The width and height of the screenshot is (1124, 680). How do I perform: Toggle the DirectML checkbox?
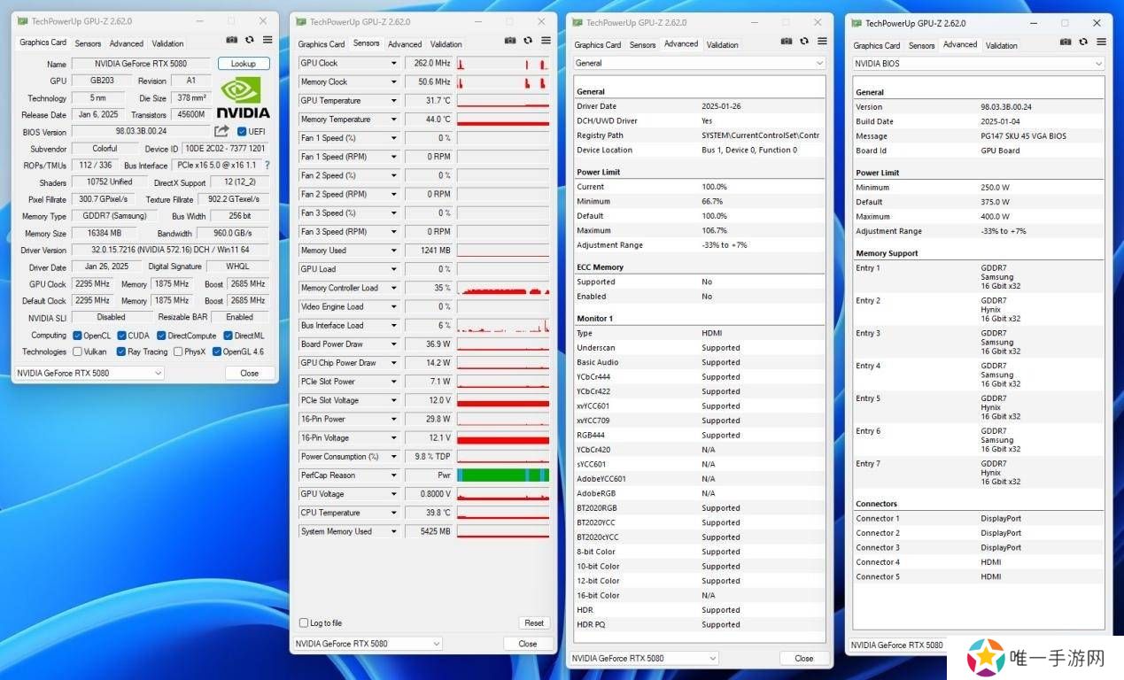click(228, 336)
